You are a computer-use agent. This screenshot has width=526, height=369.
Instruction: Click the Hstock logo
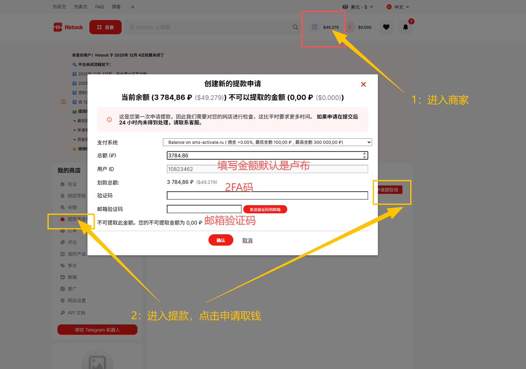68,27
